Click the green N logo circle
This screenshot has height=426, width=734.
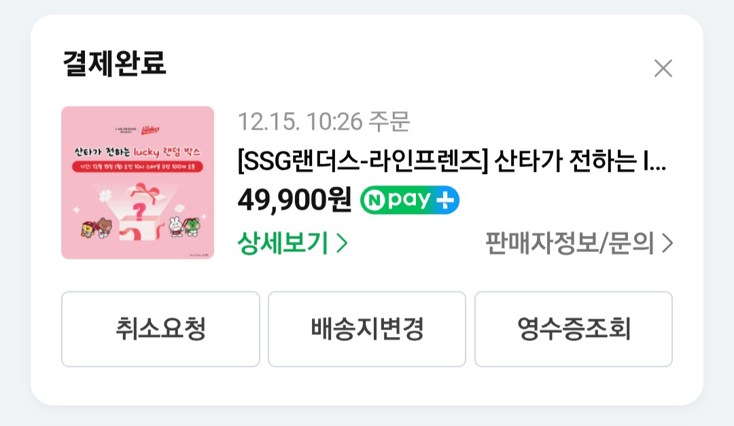tap(374, 200)
